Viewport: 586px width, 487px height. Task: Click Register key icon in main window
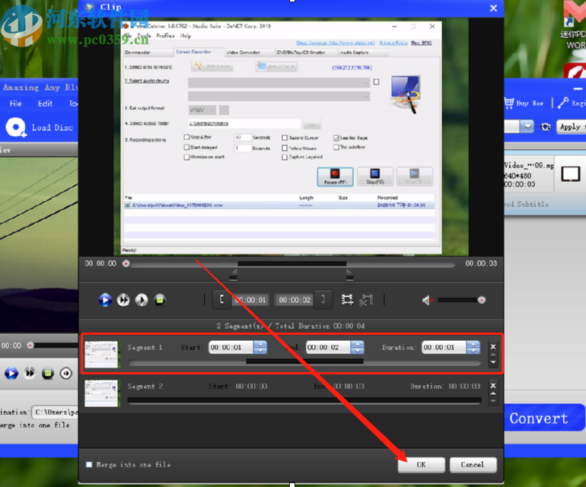tap(563, 103)
